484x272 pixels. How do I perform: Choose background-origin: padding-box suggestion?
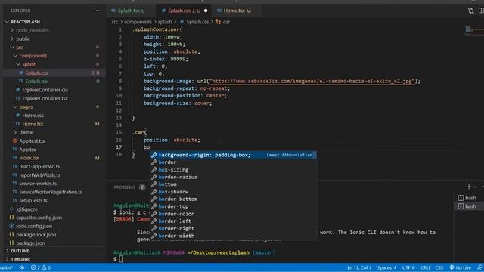point(233,155)
